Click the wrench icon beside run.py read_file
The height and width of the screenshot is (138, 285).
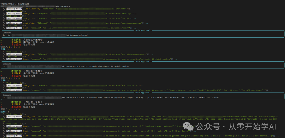tap(4, 18)
